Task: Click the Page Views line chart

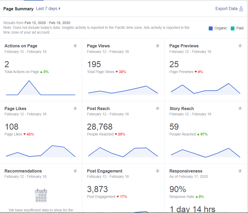Action: [x=123, y=90]
